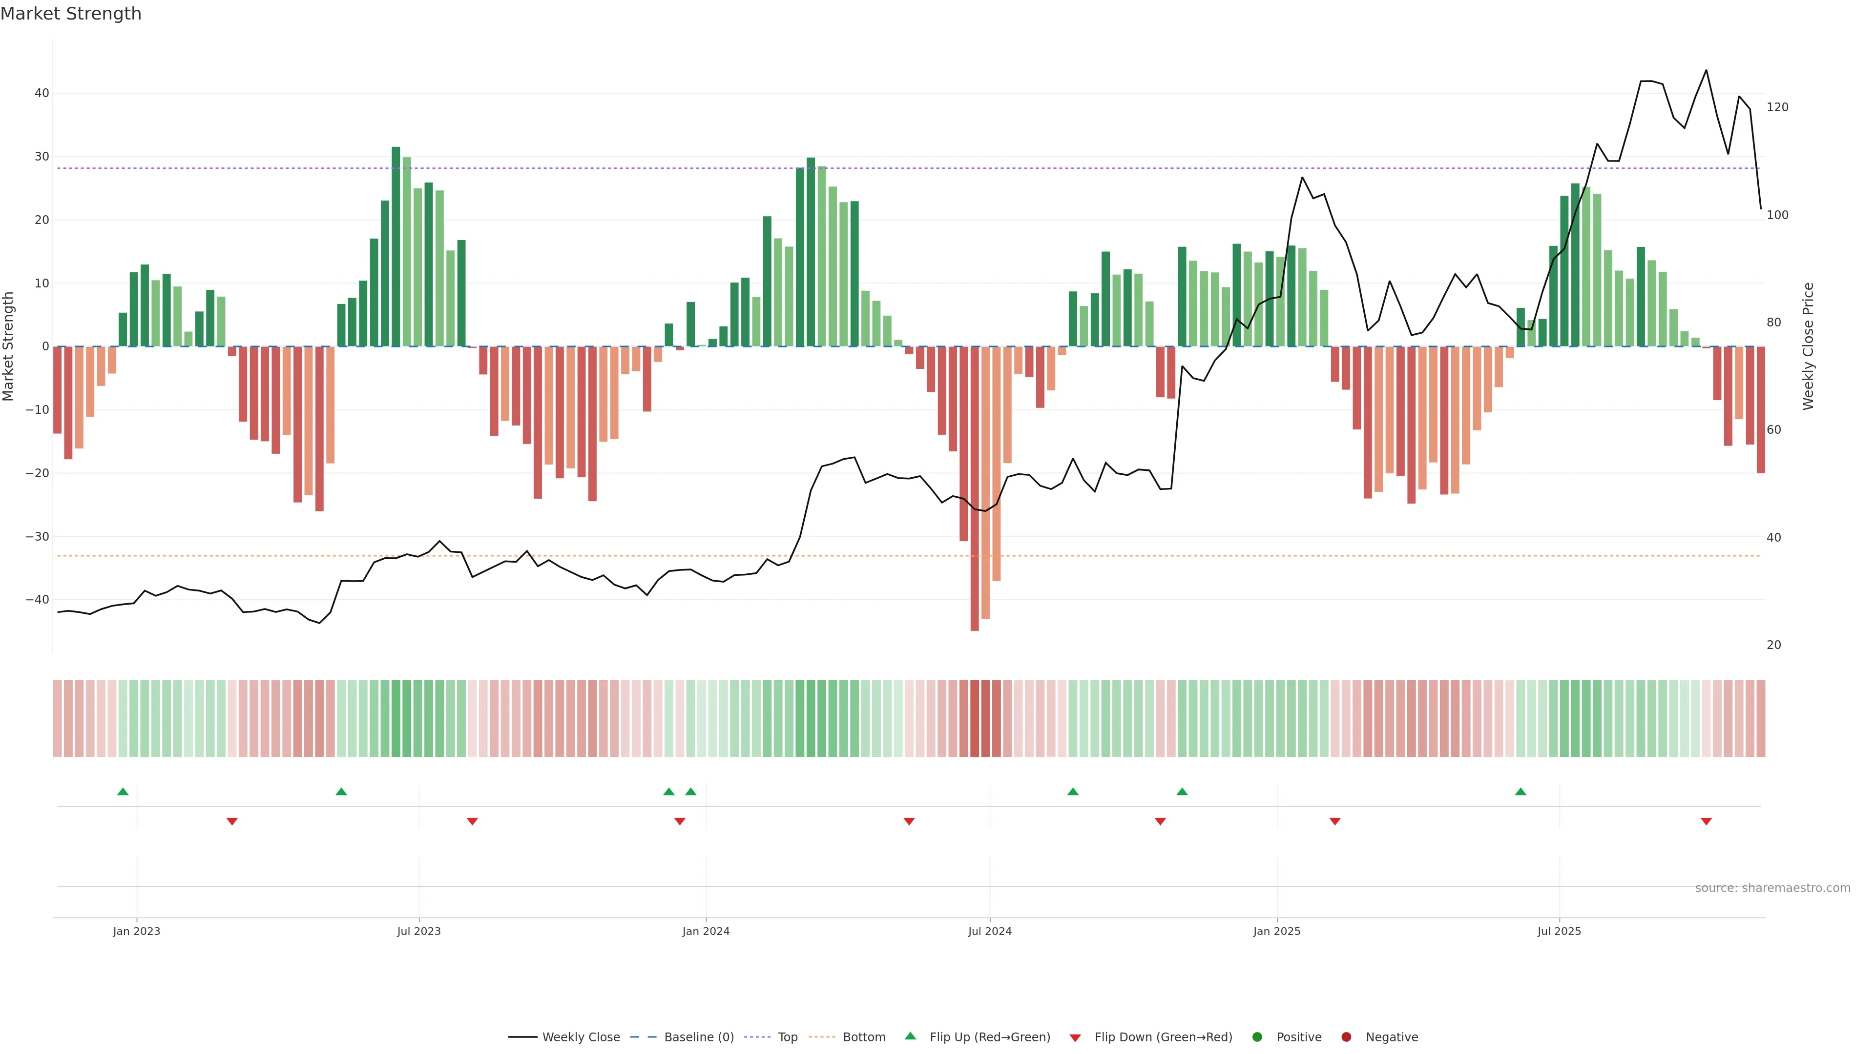The image size is (1875, 1054).
Task: Click the rightmost red flip-down triangle marker
Action: click(1706, 821)
